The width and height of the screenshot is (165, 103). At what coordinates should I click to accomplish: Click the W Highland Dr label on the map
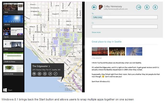click(35, 11)
